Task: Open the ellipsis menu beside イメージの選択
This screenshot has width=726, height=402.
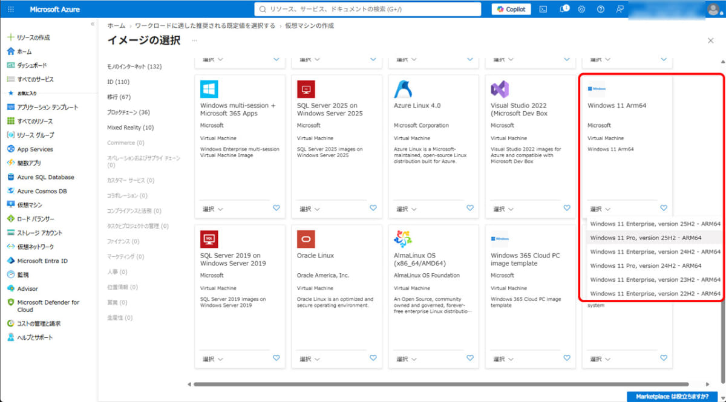Action: (194, 41)
